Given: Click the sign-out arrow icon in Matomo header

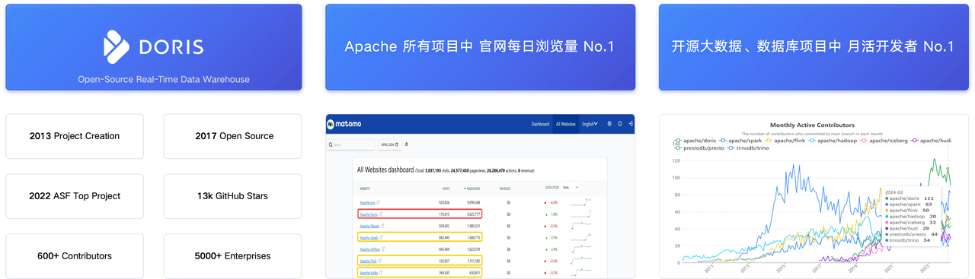Looking at the screenshot, I should pyautogui.click(x=631, y=123).
